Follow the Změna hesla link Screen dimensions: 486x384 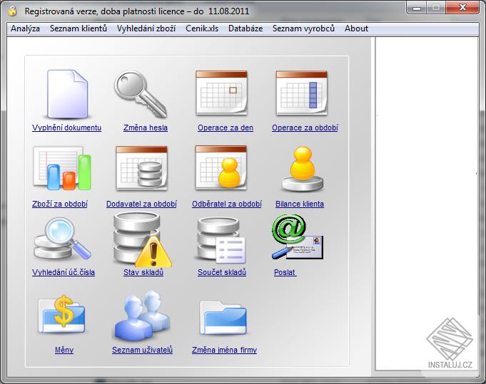(146, 128)
